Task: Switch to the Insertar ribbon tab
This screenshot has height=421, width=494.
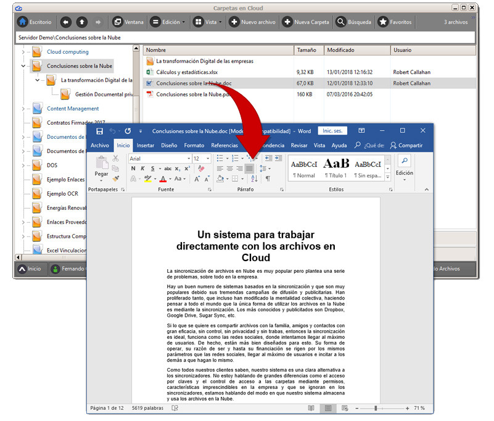Action: click(145, 146)
